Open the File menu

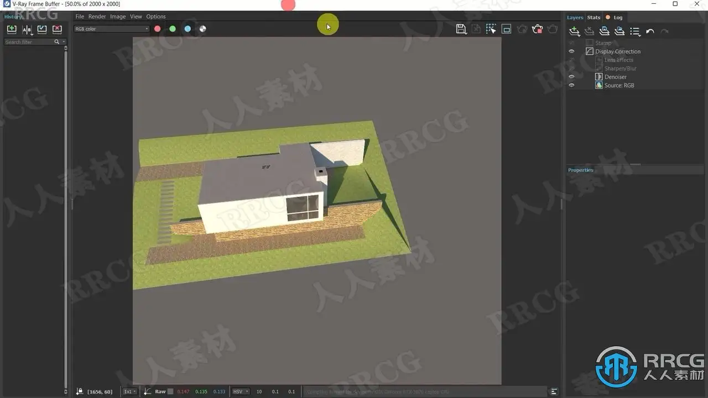click(x=80, y=17)
